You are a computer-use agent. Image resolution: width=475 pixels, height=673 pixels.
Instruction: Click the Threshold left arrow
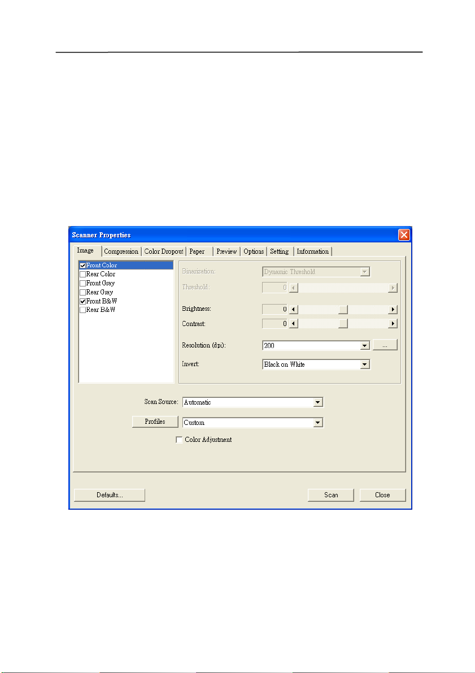(x=294, y=288)
